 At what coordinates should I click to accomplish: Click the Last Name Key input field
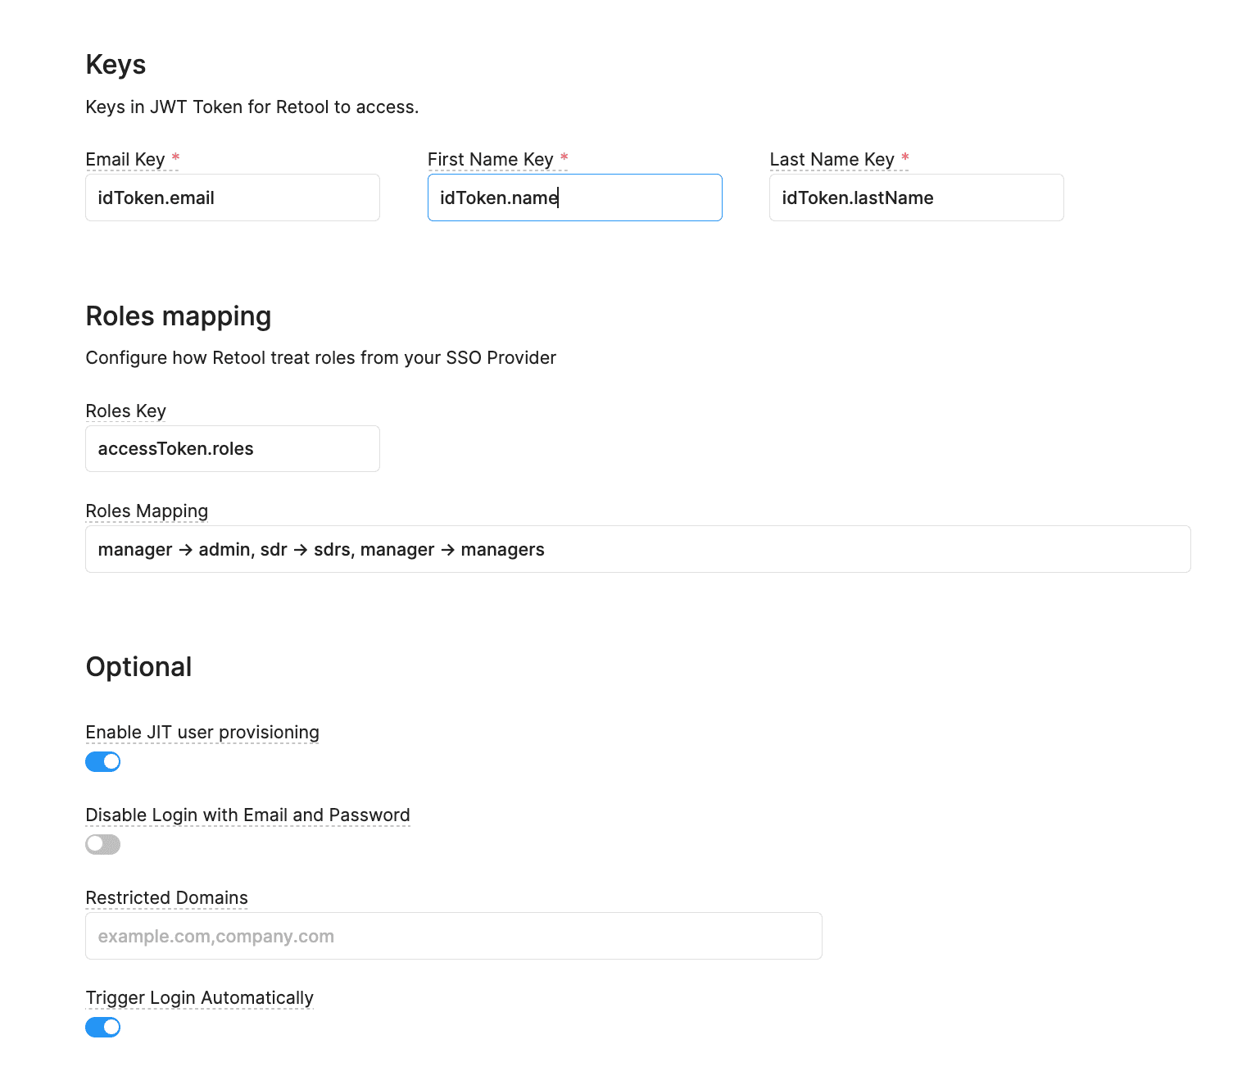pos(915,197)
